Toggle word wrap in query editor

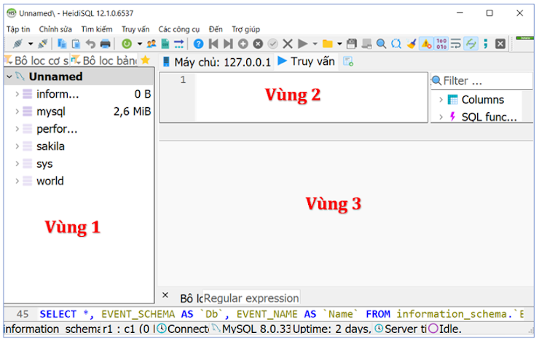tap(456, 44)
